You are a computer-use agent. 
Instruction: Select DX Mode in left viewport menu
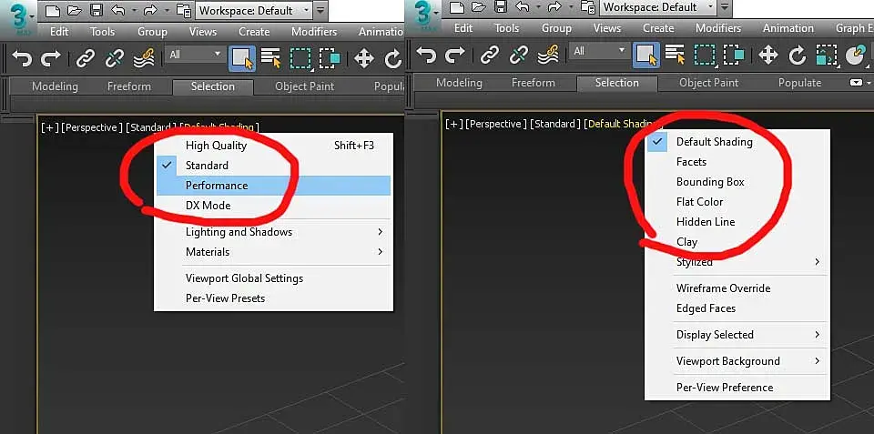coord(273,206)
